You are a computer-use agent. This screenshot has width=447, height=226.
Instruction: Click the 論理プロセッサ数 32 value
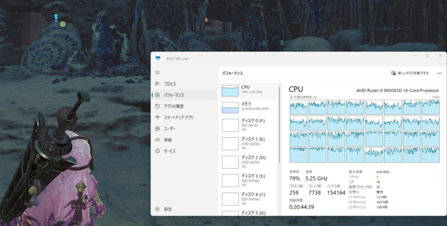378,187
